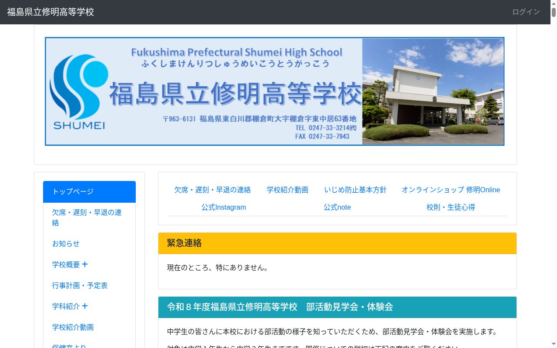Open いじめ防止基本方針 link
The image size is (557, 348).
pyautogui.click(x=355, y=190)
